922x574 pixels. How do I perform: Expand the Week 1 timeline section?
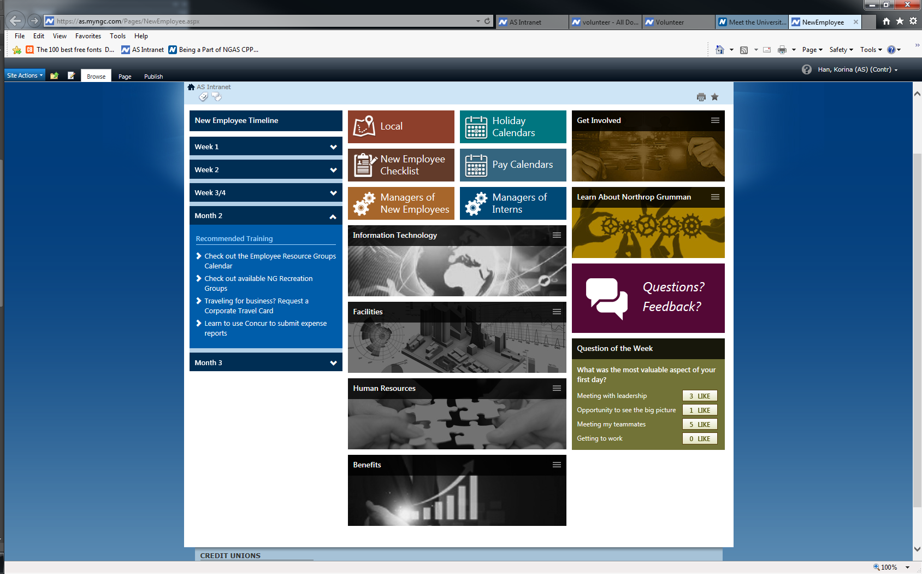[x=265, y=147]
